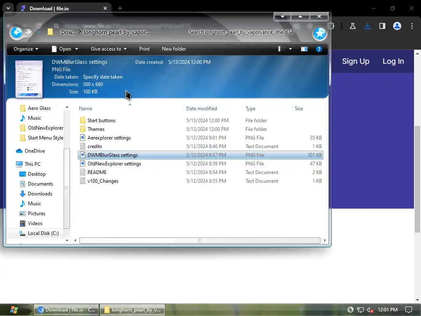Sort by Date modified column header

click(201, 109)
